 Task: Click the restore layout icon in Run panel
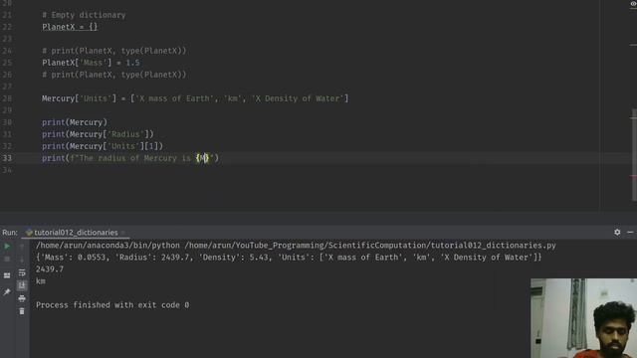(7, 275)
